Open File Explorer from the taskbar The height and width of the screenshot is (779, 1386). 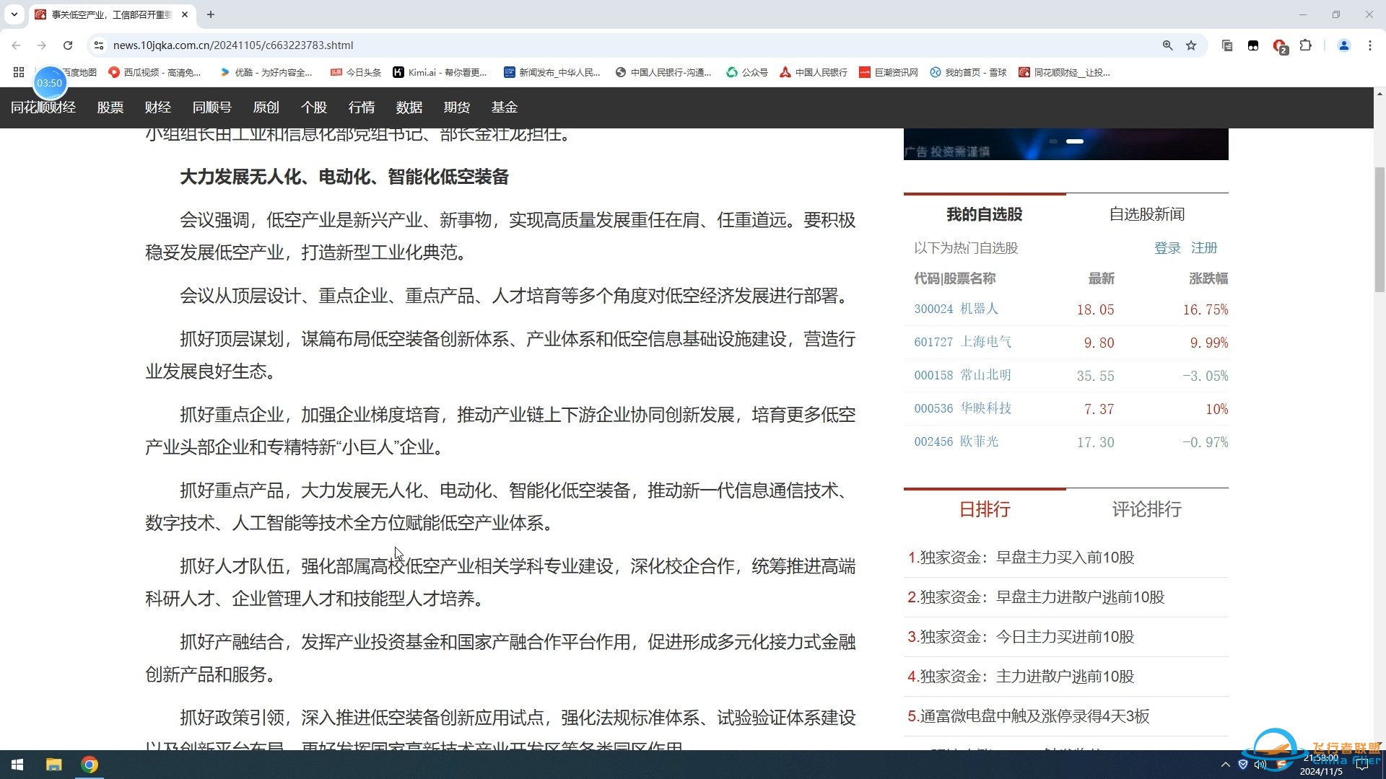pos(54,765)
